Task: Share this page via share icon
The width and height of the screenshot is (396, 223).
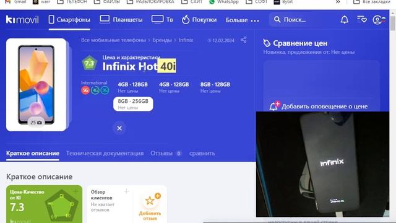Action: (x=243, y=40)
